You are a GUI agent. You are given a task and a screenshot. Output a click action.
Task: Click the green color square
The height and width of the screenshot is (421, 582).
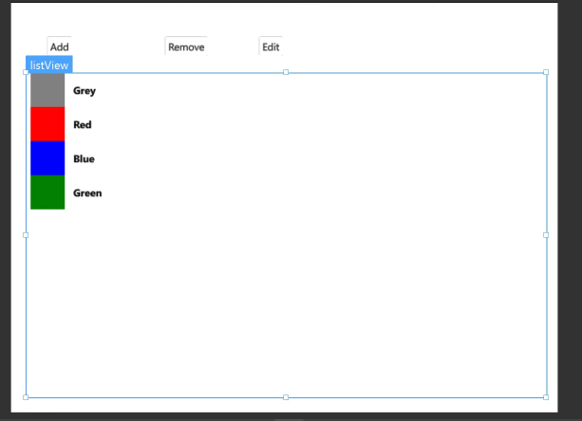[47, 192]
